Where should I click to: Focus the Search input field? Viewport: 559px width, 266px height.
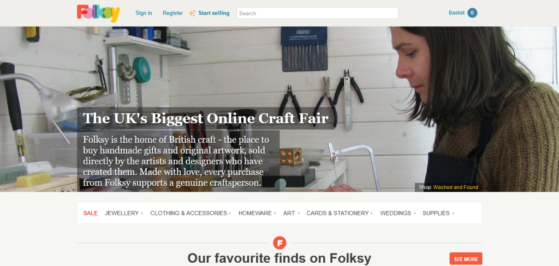[317, 13]
